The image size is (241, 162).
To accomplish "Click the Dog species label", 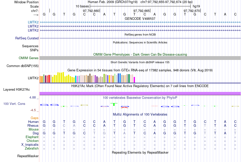I will [x=36, y=133].
